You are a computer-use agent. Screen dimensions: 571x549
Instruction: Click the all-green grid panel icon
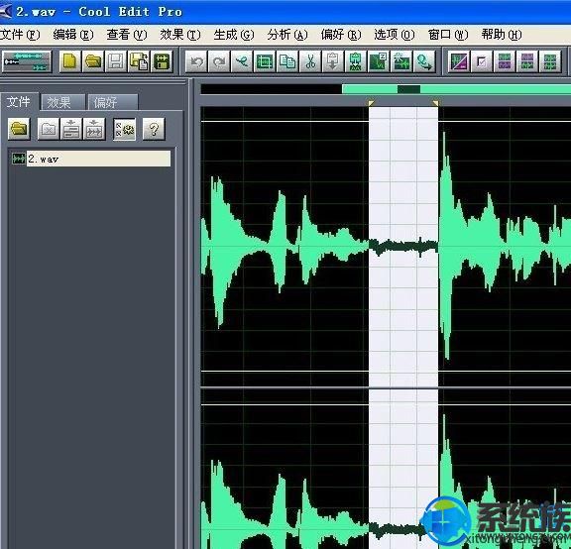550,61
